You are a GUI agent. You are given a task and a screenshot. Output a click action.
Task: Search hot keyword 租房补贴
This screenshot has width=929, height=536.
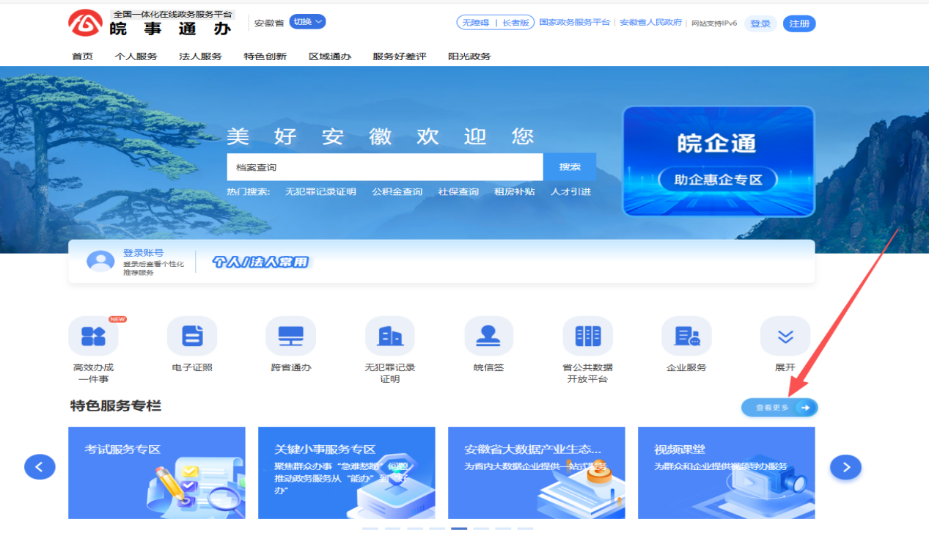[x=515, y=192]
